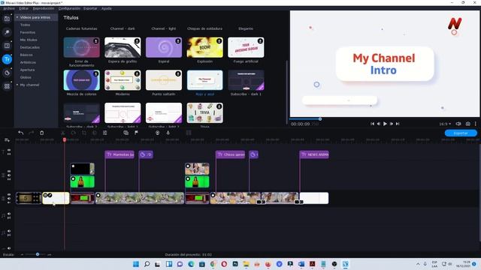Open the preview more options dots
Screen dimensions: 481x270
pos(476,124)
